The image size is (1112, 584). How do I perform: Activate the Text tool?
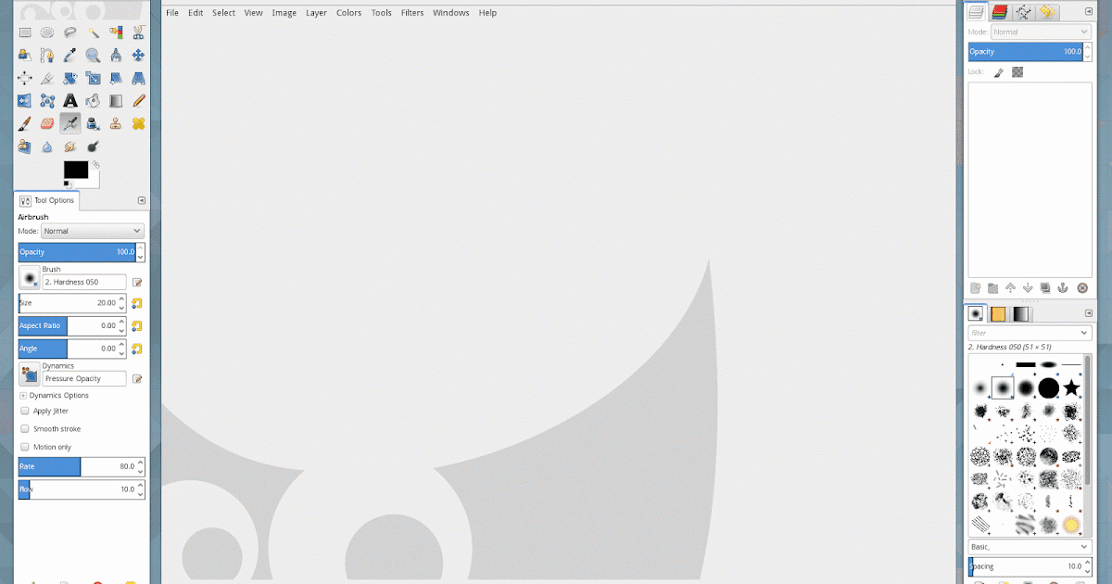69,100
